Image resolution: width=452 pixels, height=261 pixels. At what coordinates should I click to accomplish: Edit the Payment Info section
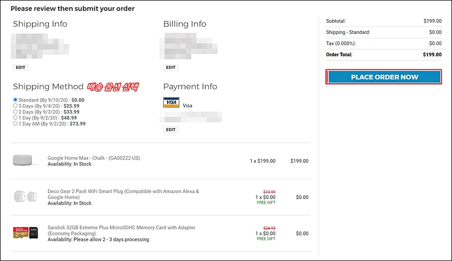(x=171, y=129)
